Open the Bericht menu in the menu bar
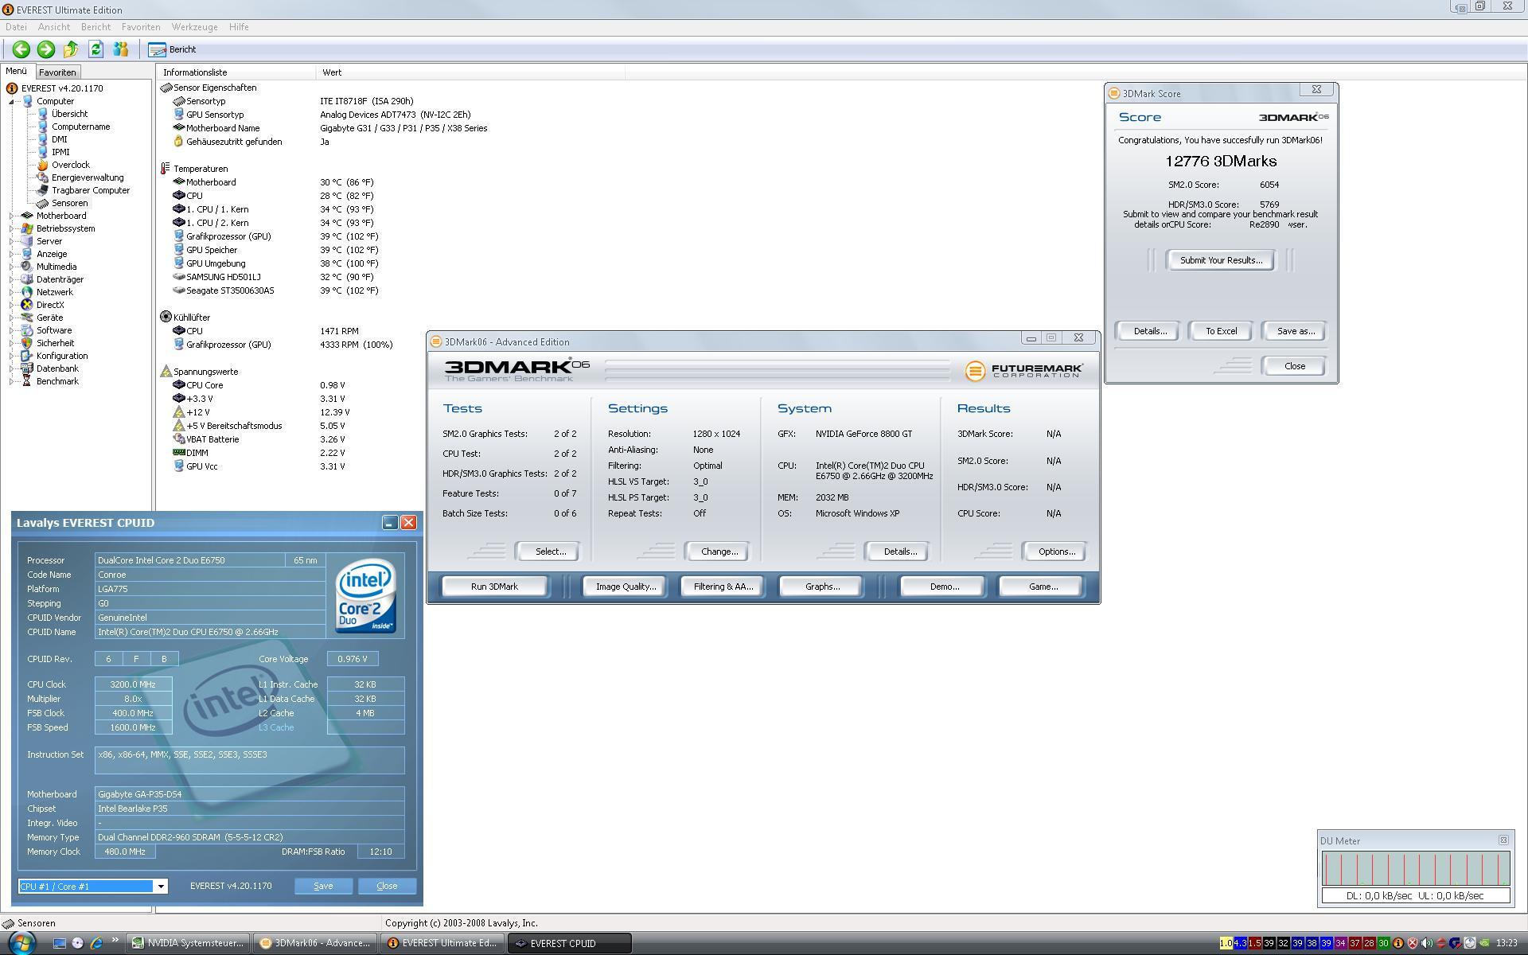Viewport: 1528px width, 955px height. click(95, 27)
